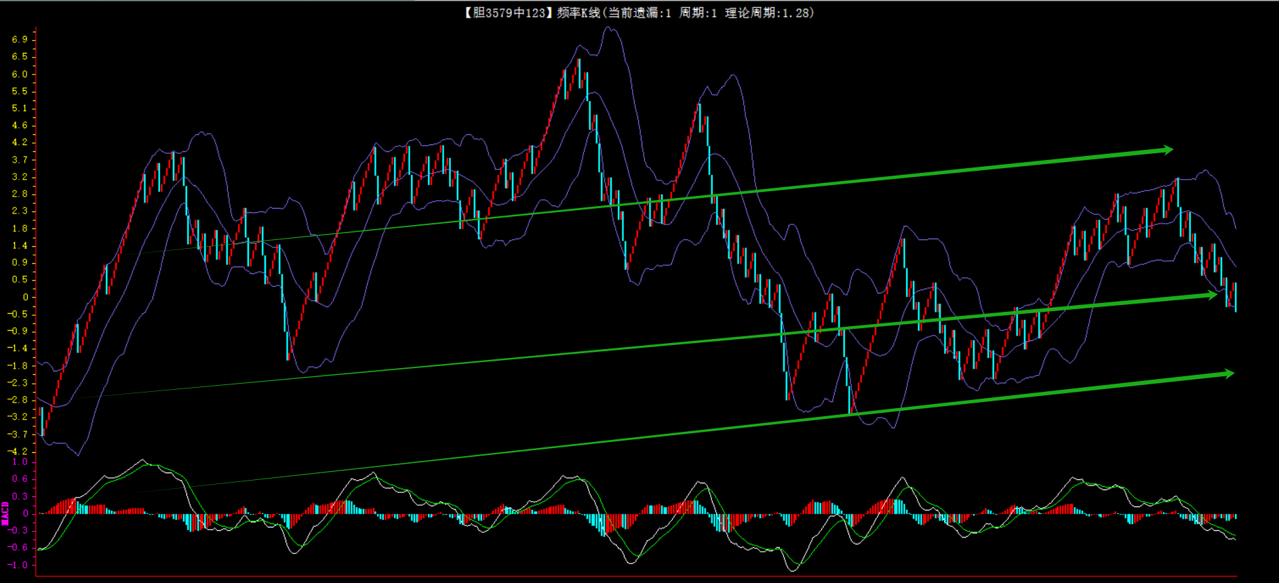
Task: Click the 当前遗漏:1 text in title
Action: 639,13
